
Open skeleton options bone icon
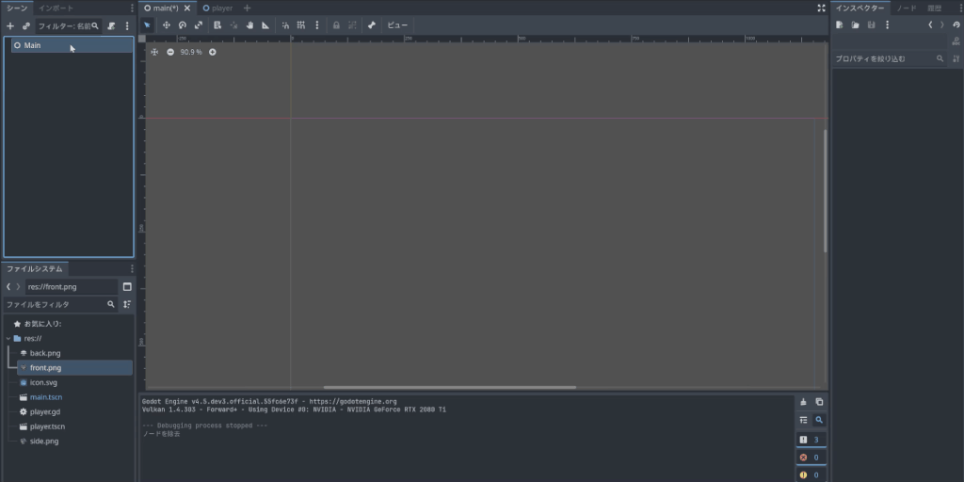pyautogui.click(x=371, y=25)
